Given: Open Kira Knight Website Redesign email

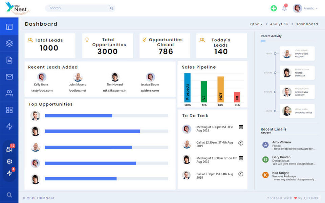Looking at the screenshot, I should coord(289,176).
